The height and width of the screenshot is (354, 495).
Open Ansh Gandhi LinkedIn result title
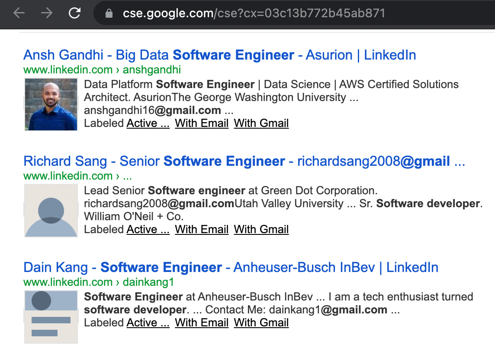(219, 55)
